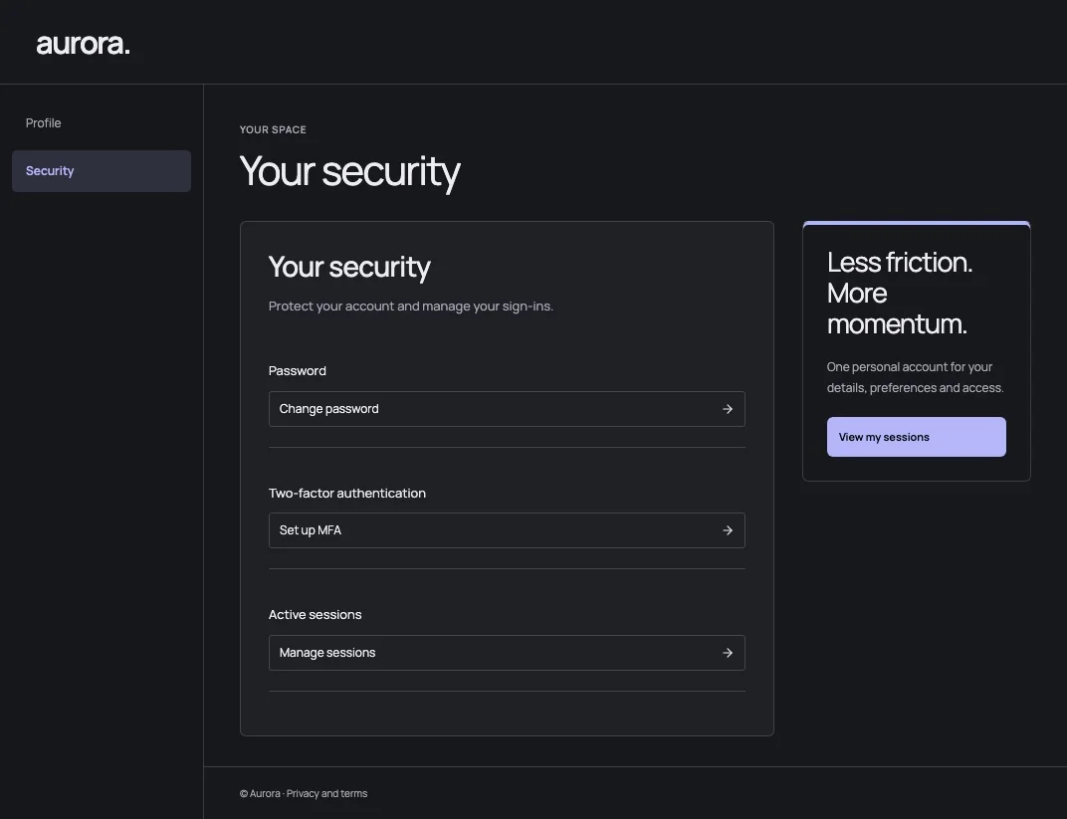Image resolution: width=1067 pixels, height=819 pixels.
Task: Select the Security sidebar item
Action: (x=102, y=171)
